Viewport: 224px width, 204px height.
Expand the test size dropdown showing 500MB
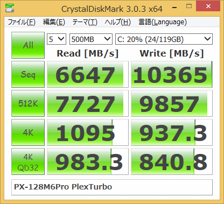(91, 39)
